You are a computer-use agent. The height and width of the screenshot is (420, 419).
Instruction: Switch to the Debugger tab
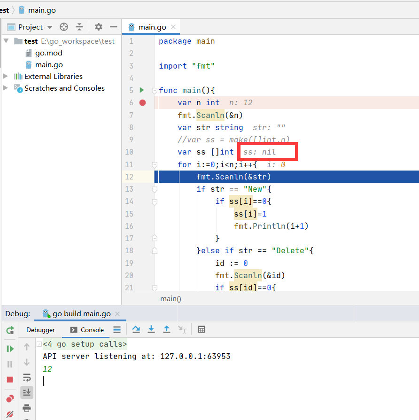coord(41,329)
